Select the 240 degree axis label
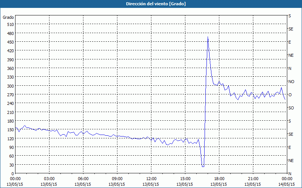This screenshot has width=302, height=188. pyautogui.click(x=11, y=104)
